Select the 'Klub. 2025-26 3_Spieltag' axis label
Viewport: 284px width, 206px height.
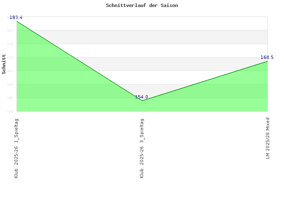(142, 148)
